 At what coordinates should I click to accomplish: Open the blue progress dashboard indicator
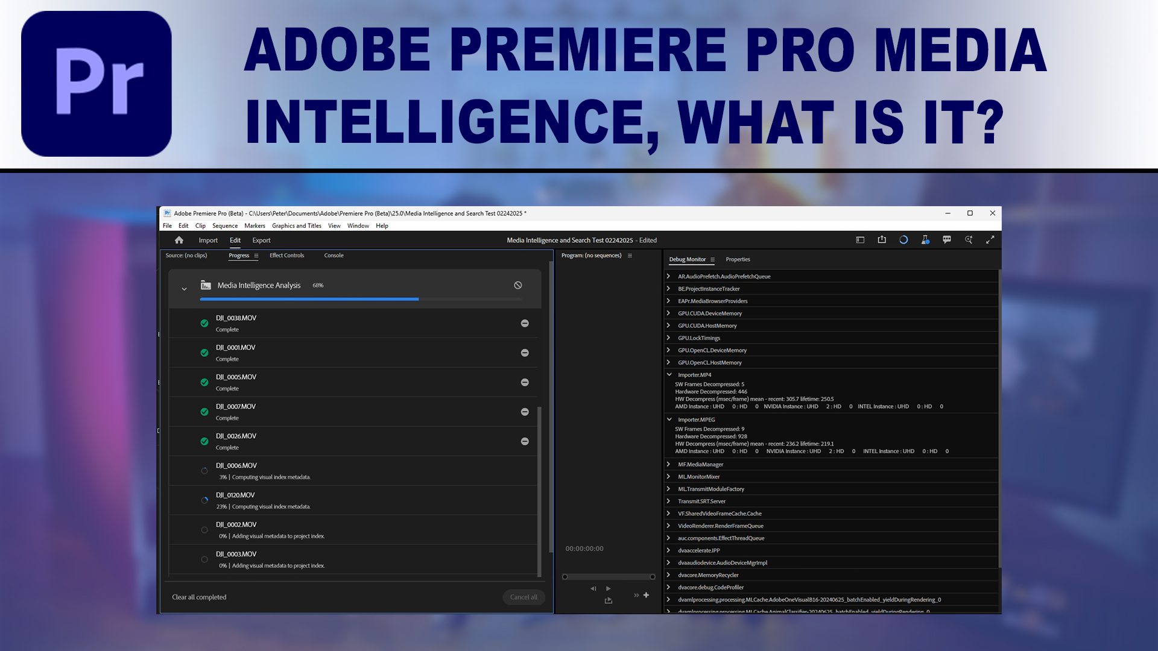[x=903, y=239]
